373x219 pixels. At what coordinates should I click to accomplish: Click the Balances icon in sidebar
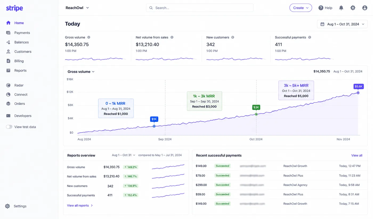(x=9, y=42)
